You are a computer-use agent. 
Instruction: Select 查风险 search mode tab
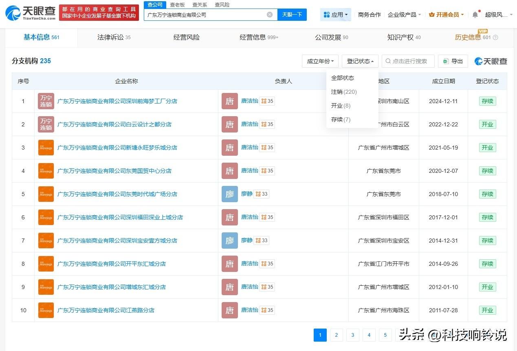pyautogui.click(x=222, y=5)
